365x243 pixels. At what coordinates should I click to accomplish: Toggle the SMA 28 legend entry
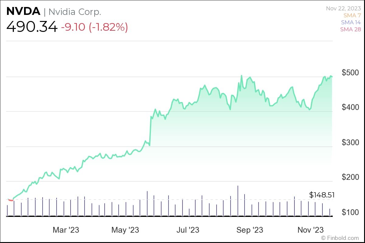click(x=351, y=29)
